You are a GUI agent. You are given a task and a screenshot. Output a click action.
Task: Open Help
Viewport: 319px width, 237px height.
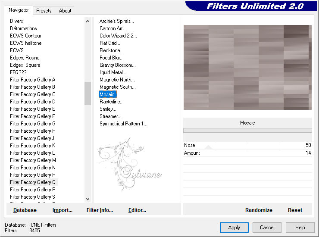click(300, 228)
